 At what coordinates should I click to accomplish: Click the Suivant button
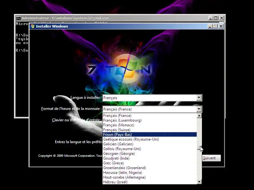(x=211, y=158)
